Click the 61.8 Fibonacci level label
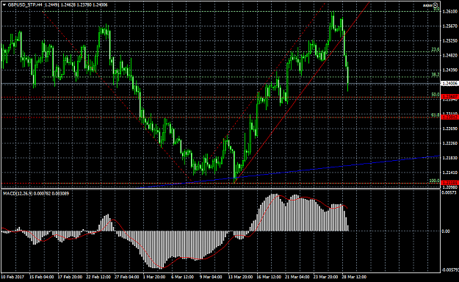459x282 pixels. [x=435, y=115]
